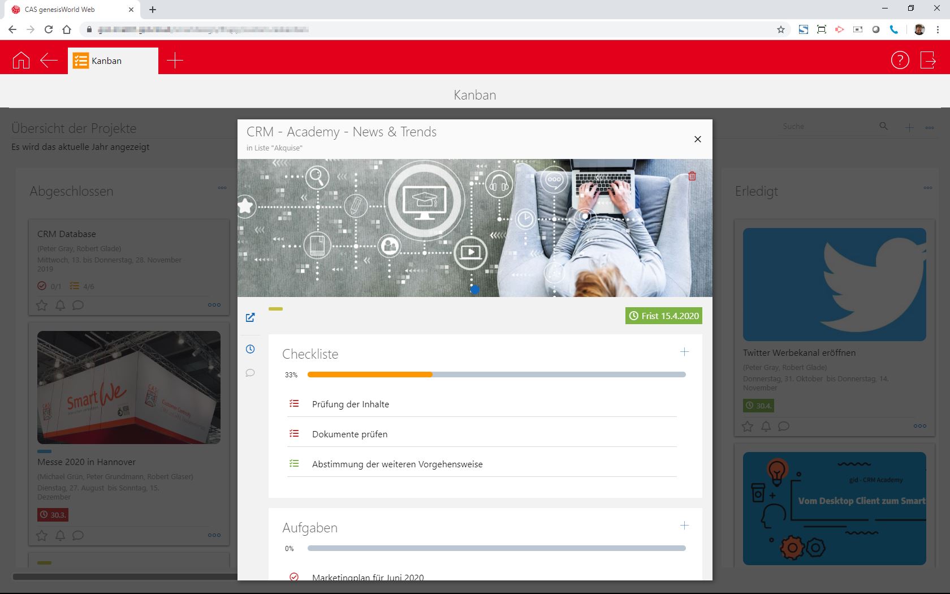This screenshot has width=950, height=594.
Task: Open the CRM Database card menu dots
Action: point(214,305)
